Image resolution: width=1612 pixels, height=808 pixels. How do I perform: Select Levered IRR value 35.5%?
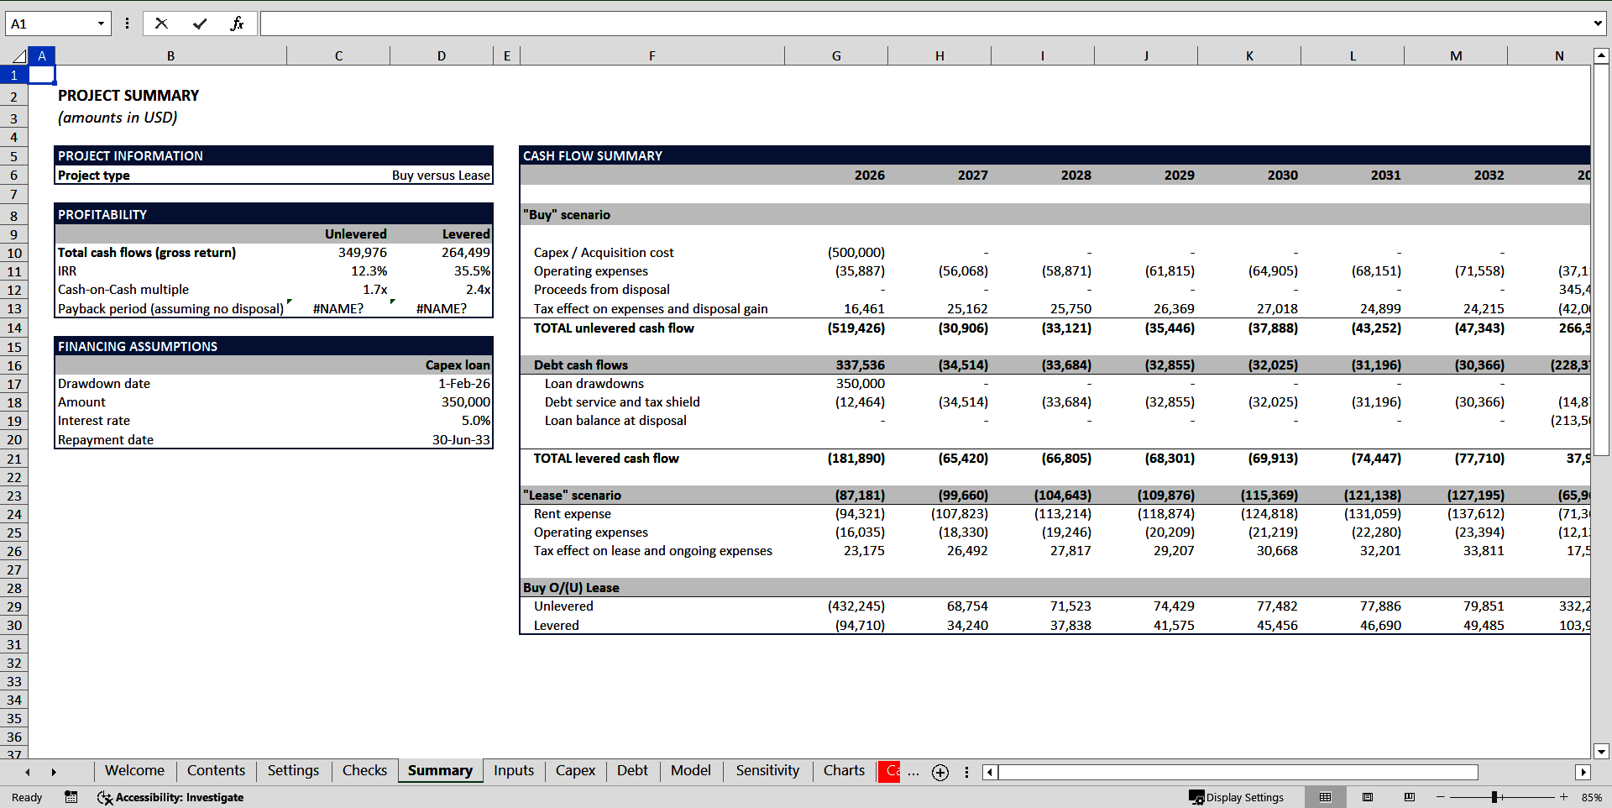(442, 271)
